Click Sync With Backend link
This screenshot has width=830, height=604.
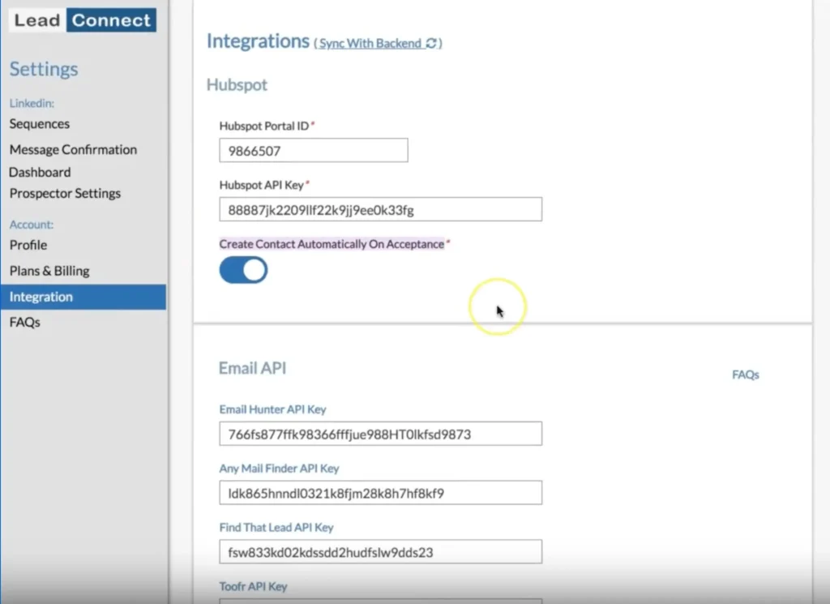[x=370, y=44]
